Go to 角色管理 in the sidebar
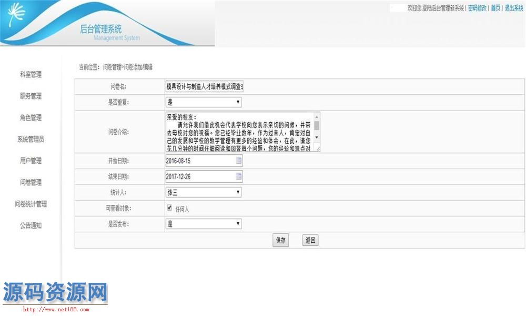 pyautogui.click(x=31, y=117)
